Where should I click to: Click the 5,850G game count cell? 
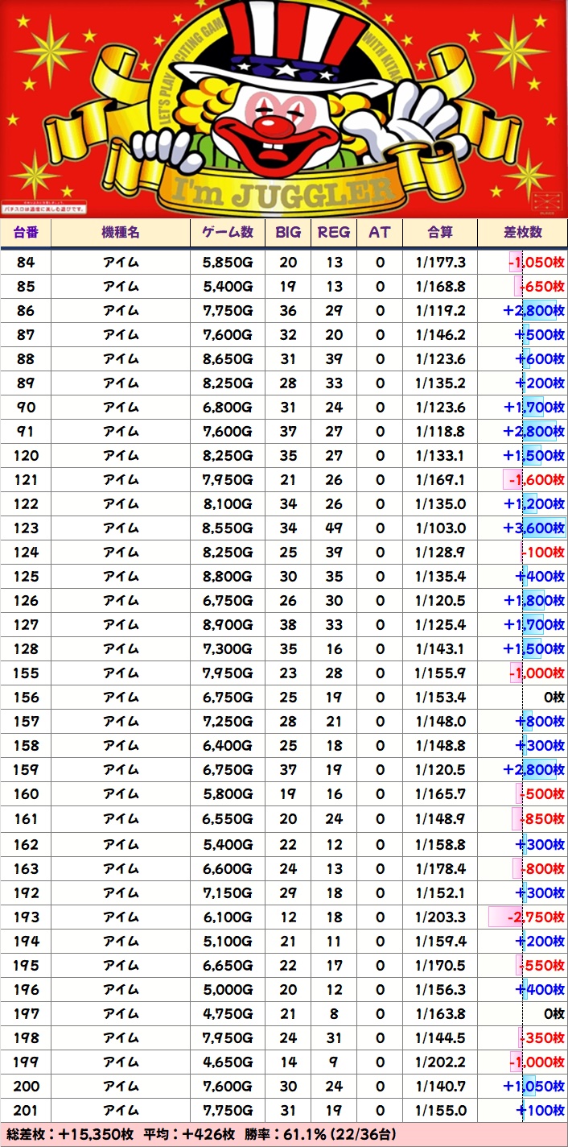[x=227, y=263]
